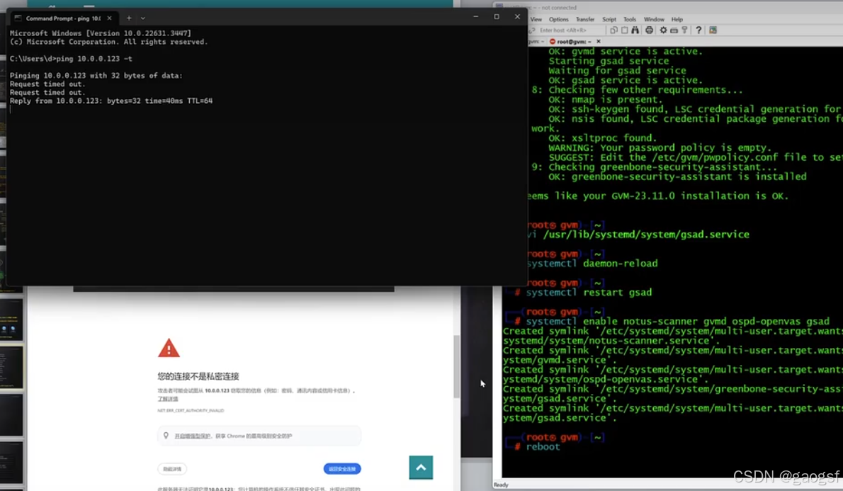This screenshot has height=491, width=843.
Task: Click the teal scroll-to-top arrow button
Action: point(421,468)
